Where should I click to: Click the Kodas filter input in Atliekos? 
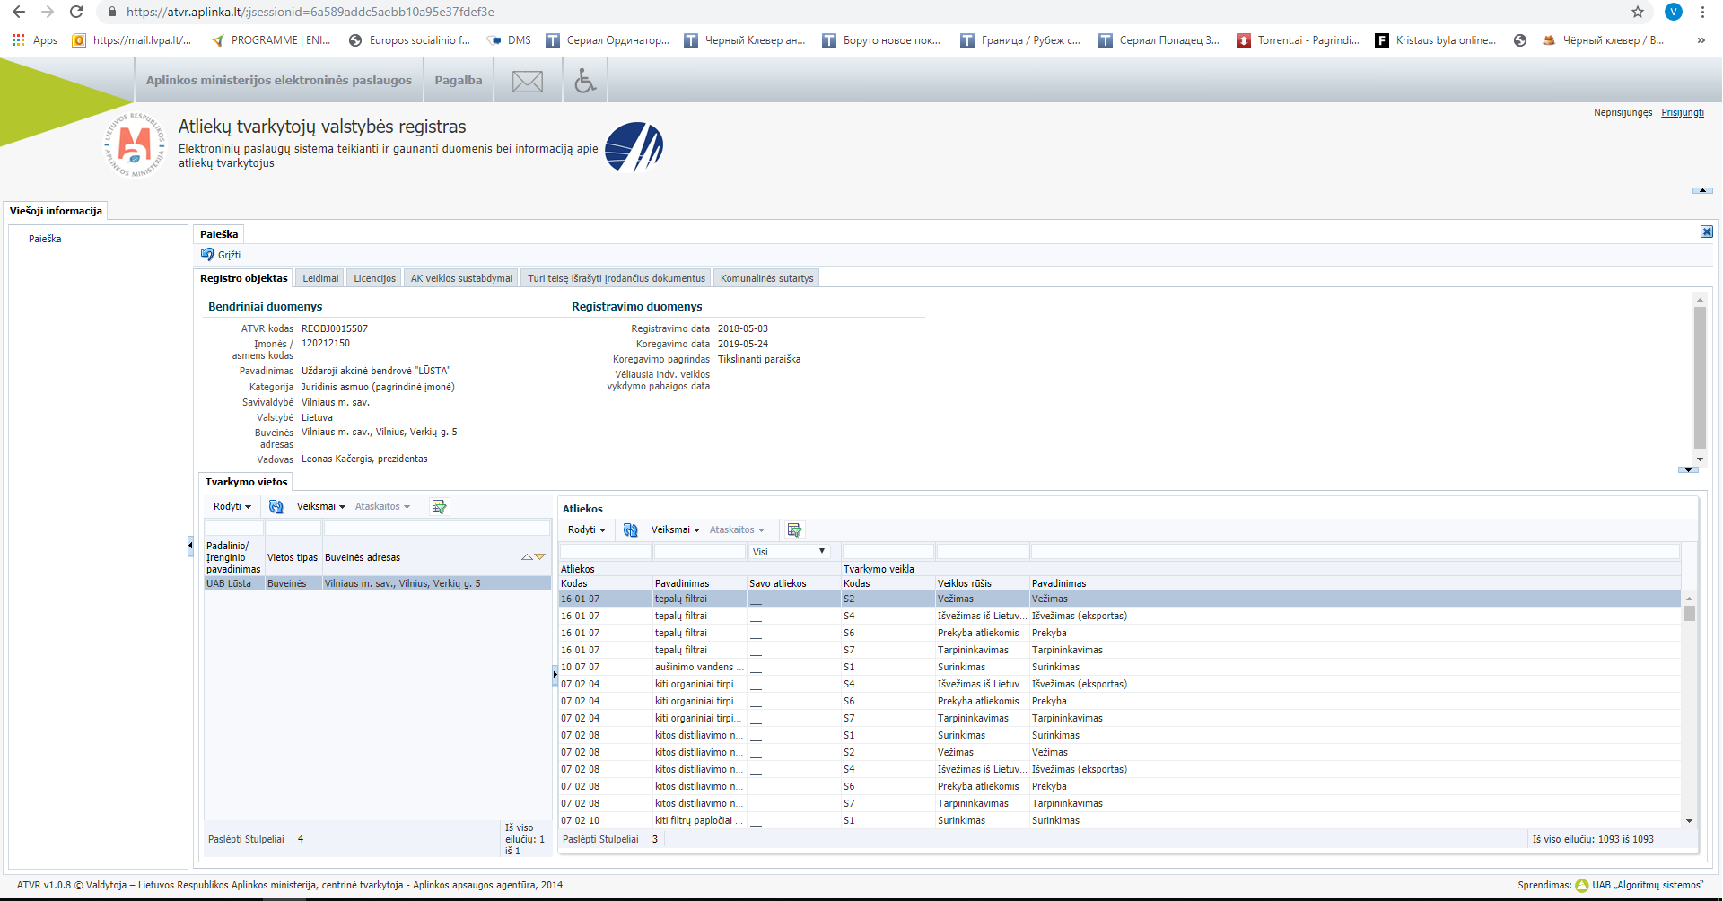point(605,552)
